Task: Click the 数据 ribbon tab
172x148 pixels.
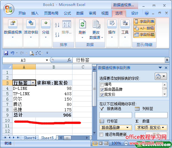Action: click(x=80, y=13)
